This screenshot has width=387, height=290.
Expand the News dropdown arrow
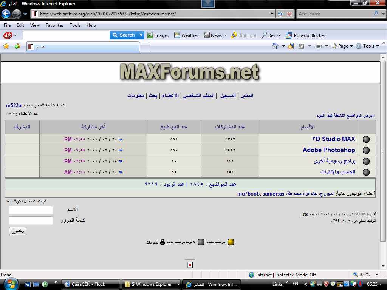225,35
